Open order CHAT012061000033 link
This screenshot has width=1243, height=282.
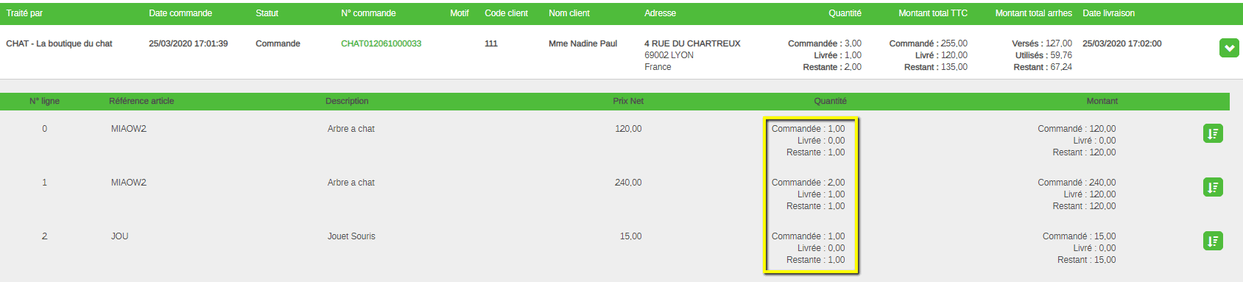(381, 43)
